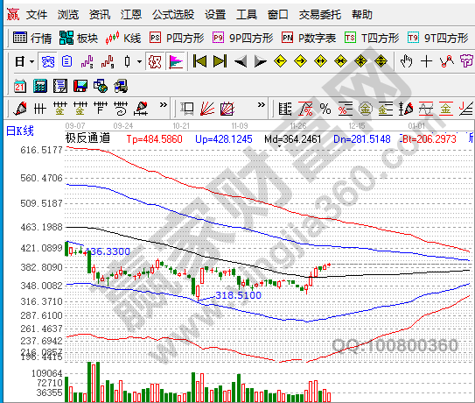The height and width of the screenshot is (403, 475).
Task: Toggle the volume profile chart button
Action: click(x=176, y=61)
